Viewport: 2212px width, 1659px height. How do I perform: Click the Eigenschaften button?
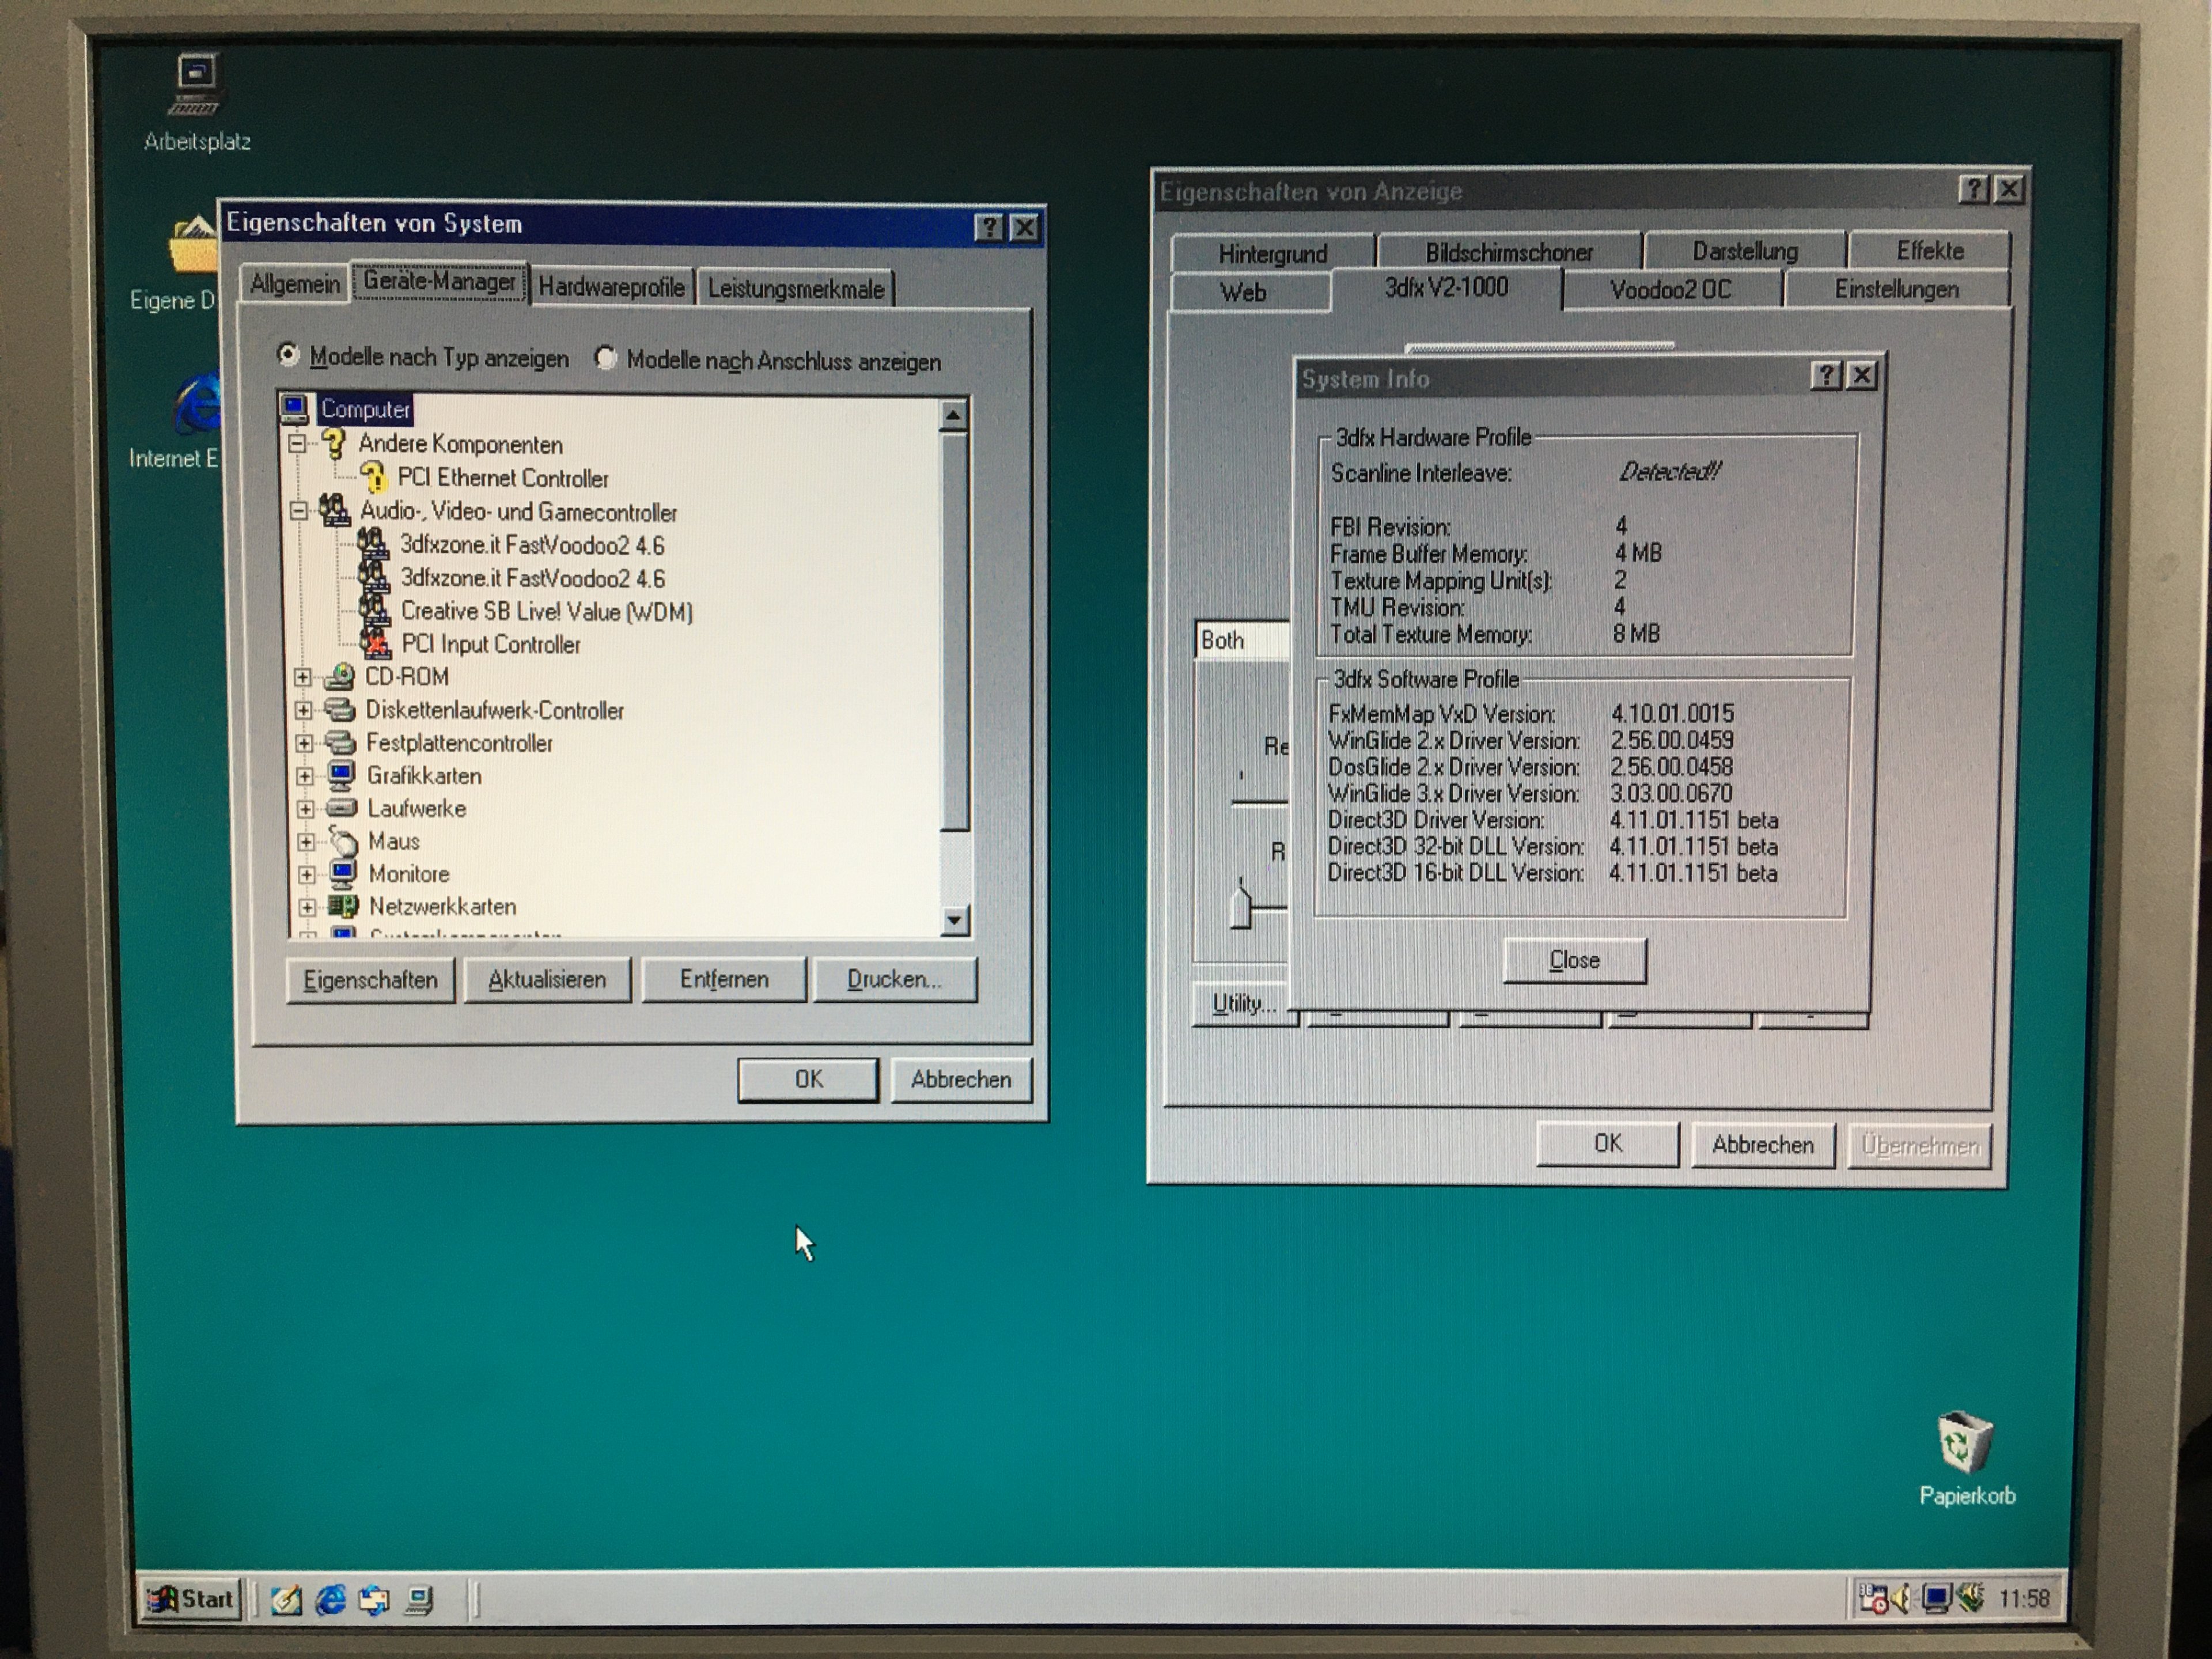(x=370, y=979)
